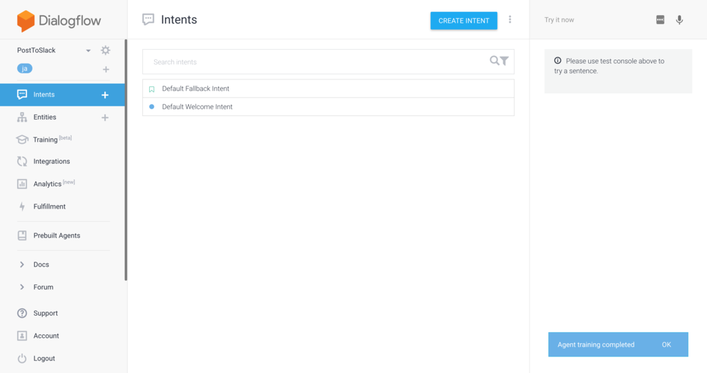Open the Integrations section
The height and width of the screenshot is (373, 707).
[51, 161]
